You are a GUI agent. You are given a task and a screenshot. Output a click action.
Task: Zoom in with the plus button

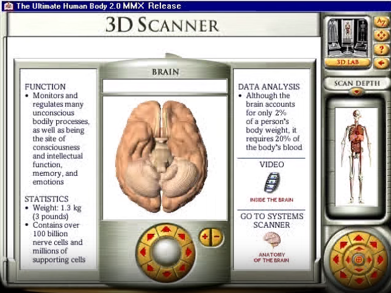pos(205,236)
